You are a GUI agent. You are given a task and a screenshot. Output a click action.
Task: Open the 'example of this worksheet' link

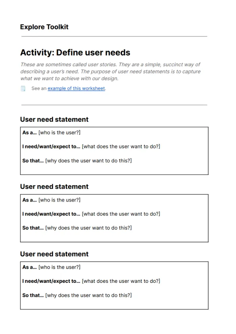pos(76,88)
